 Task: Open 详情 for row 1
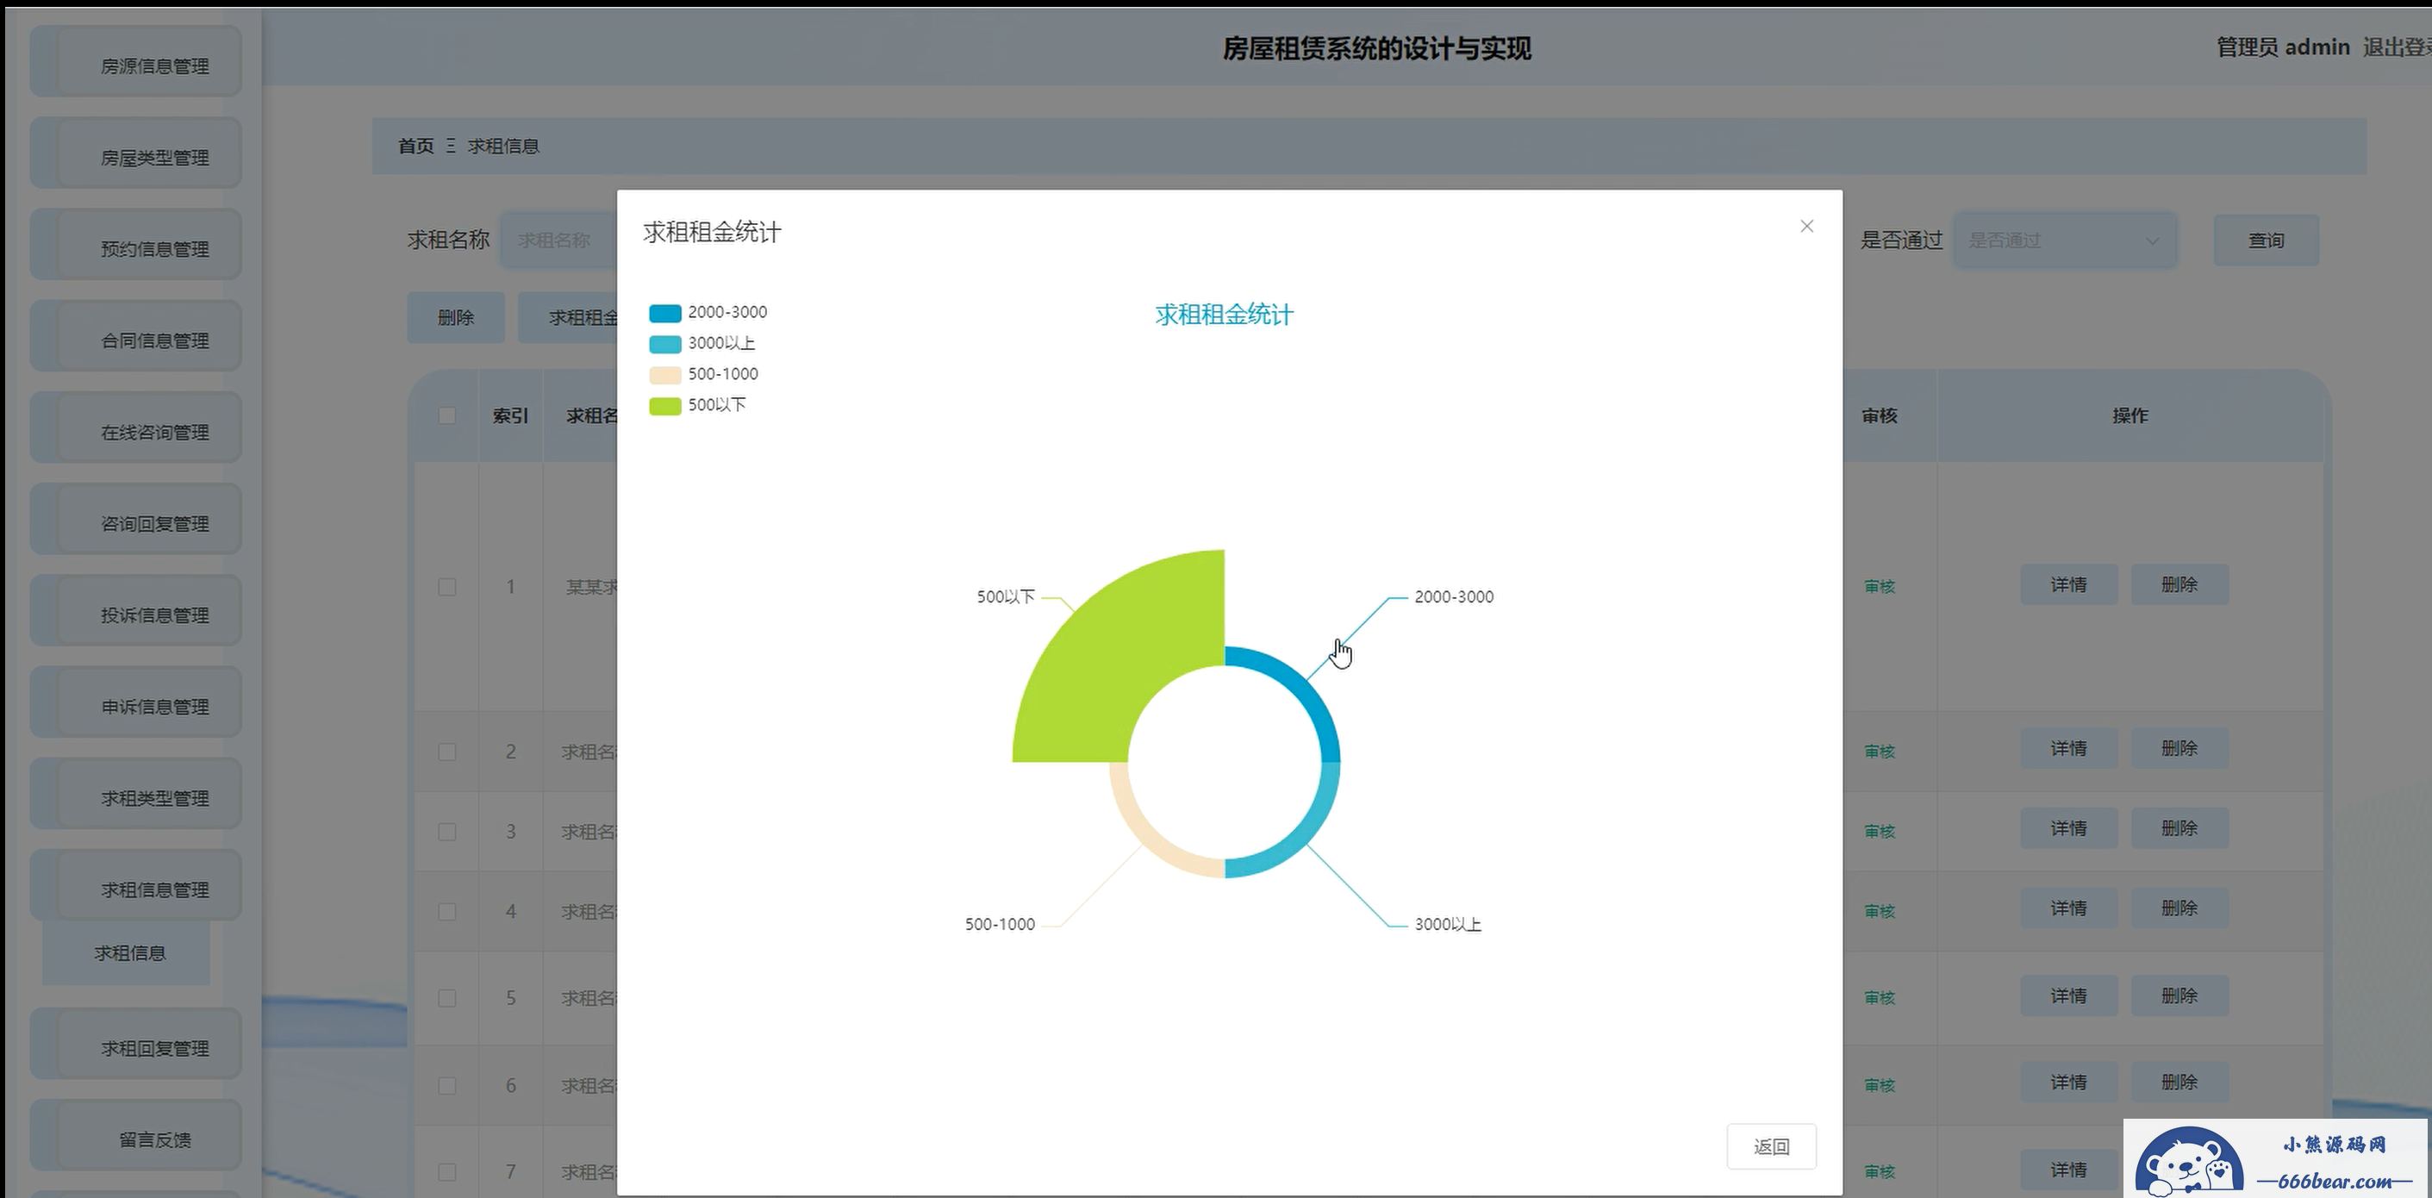pos(2068,584)
